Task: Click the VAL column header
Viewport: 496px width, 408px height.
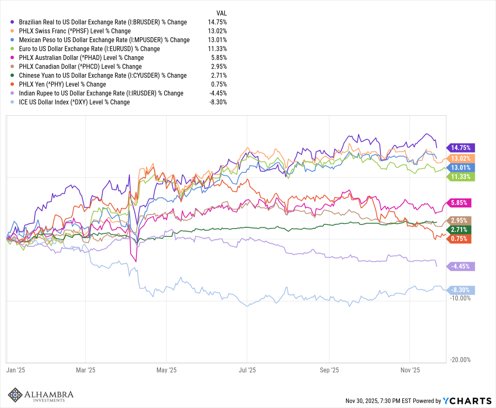Action: tap(222, 13)
